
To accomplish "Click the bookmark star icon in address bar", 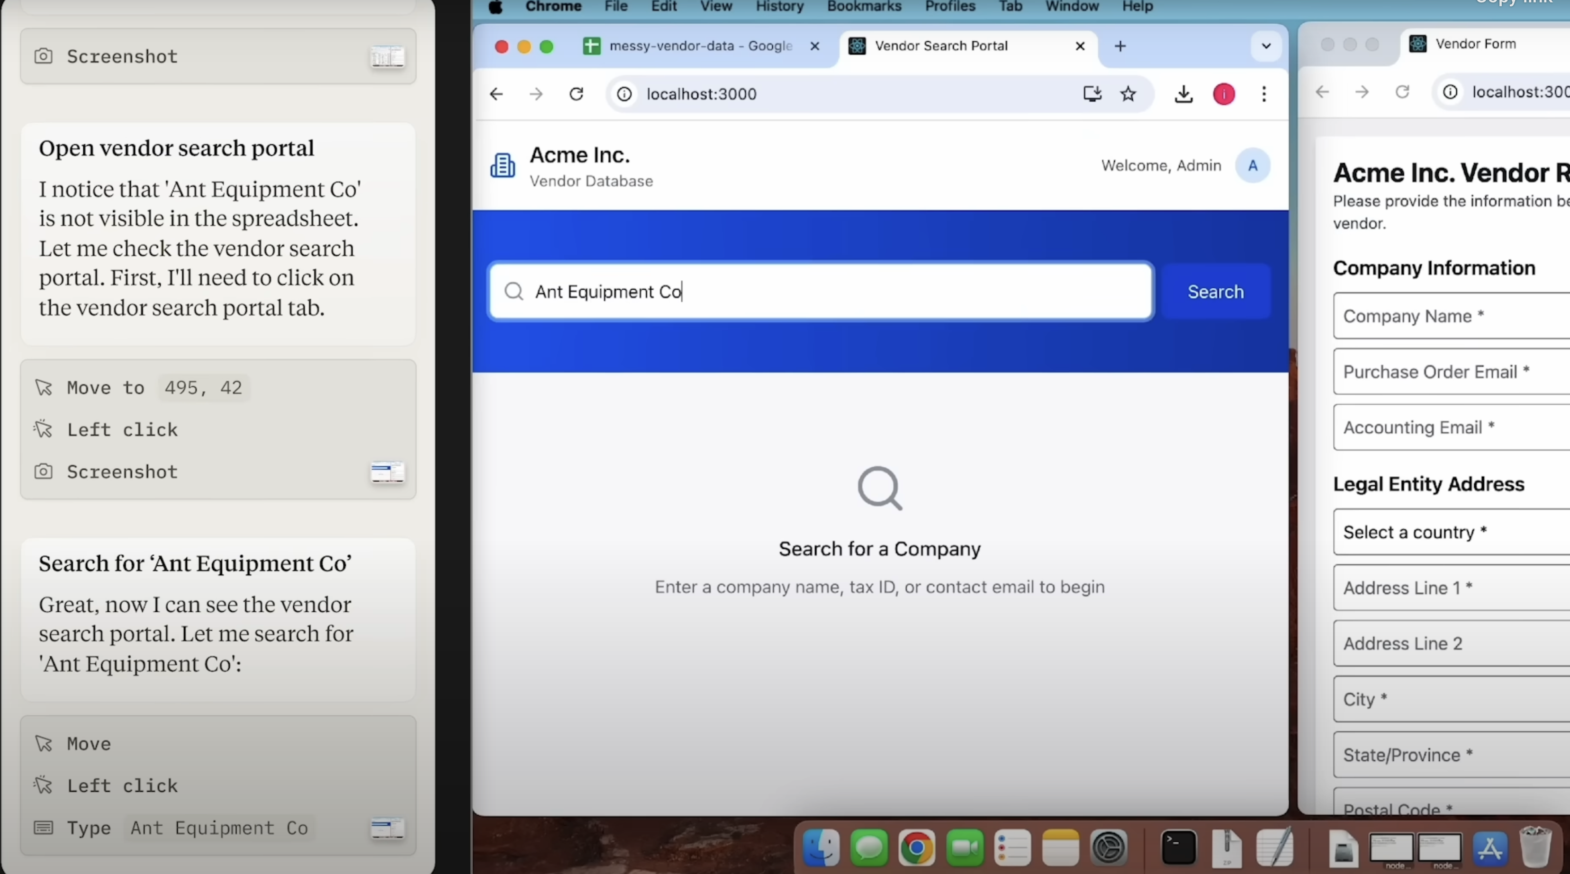I will [x=1129, y=94].
